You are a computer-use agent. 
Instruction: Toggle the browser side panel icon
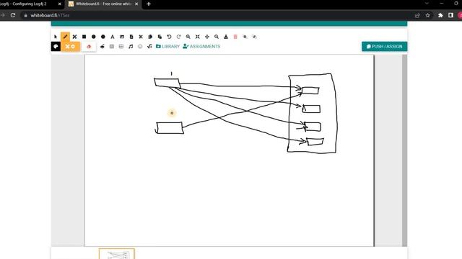point(450,15)
